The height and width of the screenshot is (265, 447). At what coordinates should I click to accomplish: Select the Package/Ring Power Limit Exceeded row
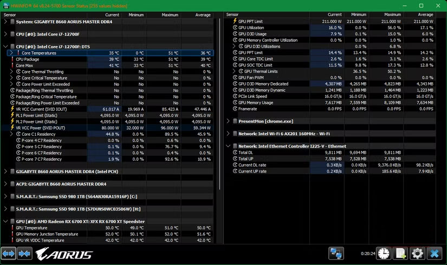(107, 103)
